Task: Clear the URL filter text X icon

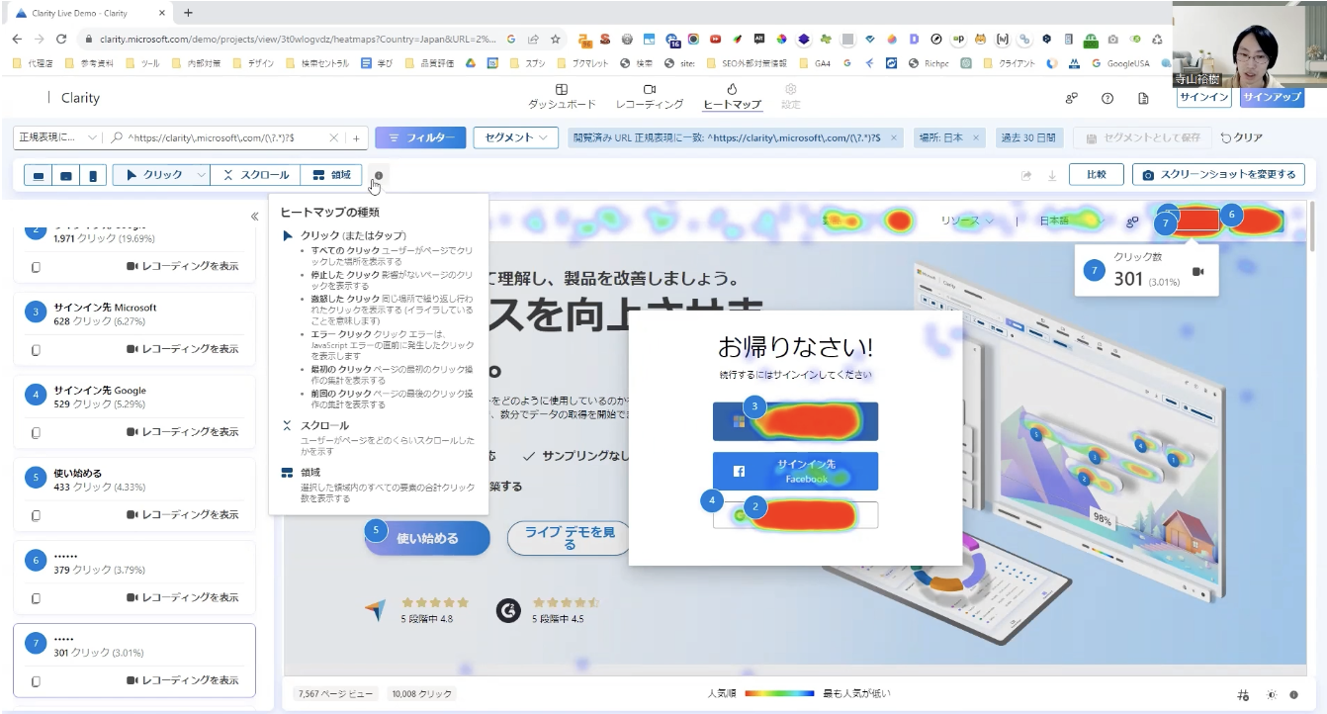Action: [x=334, y=138]
